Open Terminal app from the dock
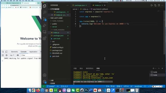166x93 pixels. (x=117, y=90)
